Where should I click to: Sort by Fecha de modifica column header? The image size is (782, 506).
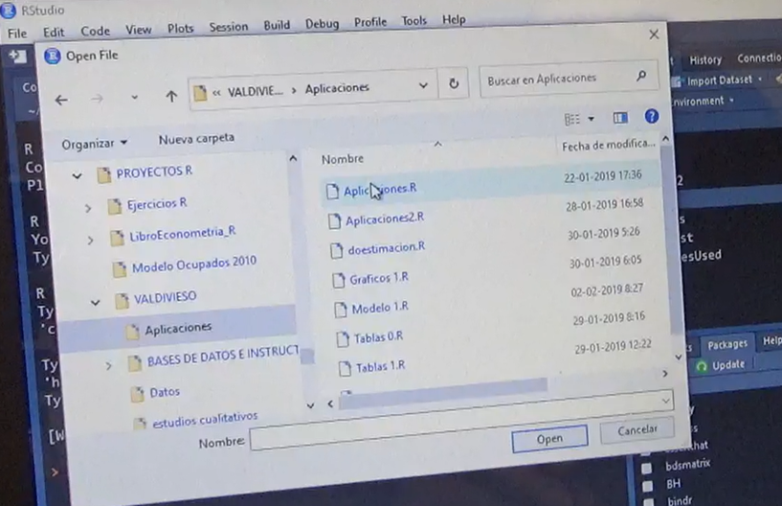pos(608,145)
